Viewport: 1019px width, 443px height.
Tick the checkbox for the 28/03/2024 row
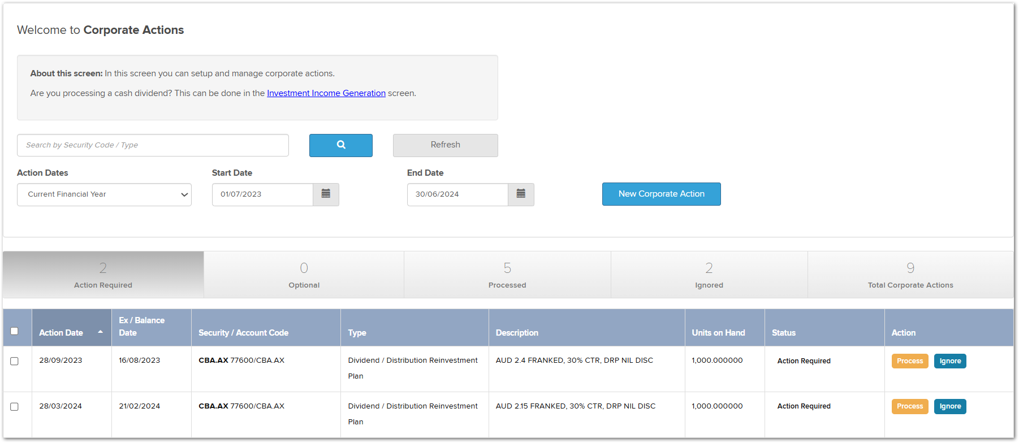[x=15, y=407]
